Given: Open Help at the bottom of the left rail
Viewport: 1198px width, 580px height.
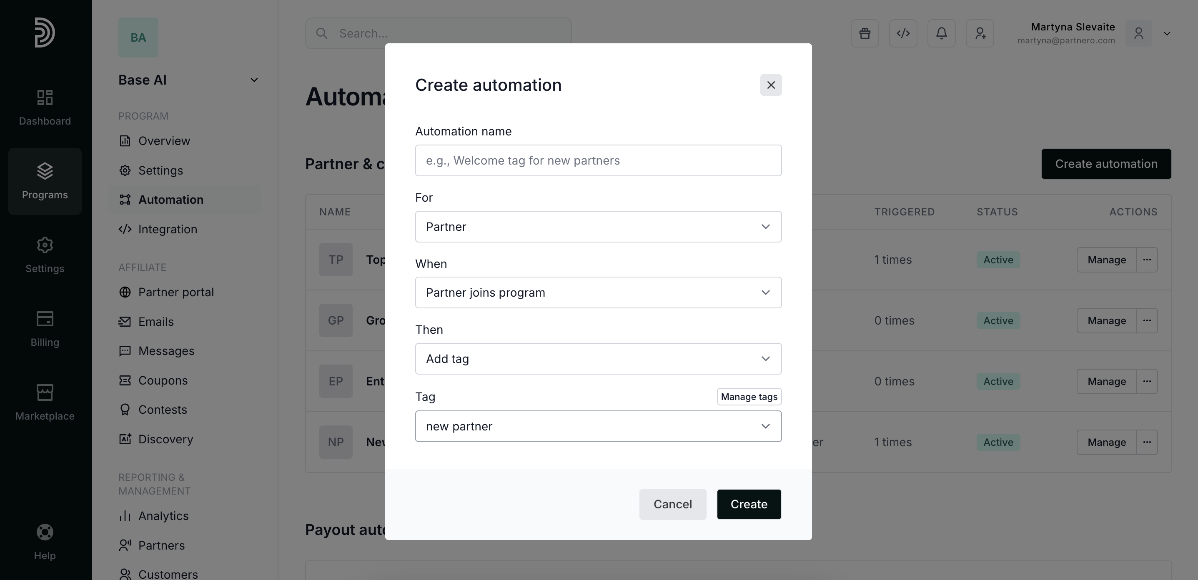Looking at the screenshot, I should pos(45,541).
